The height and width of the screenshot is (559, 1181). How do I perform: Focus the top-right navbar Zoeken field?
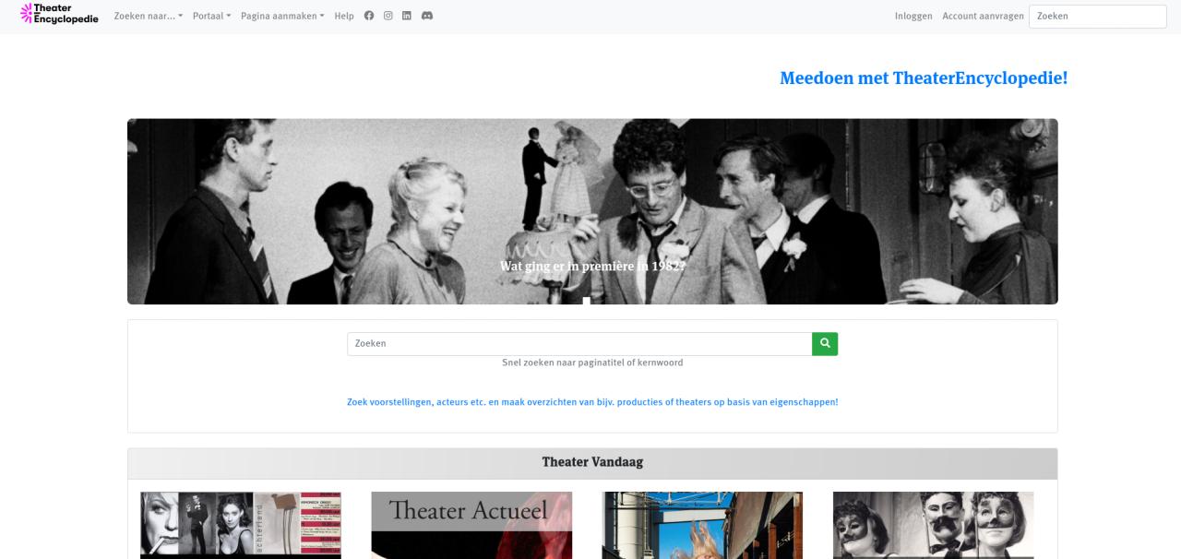coord(1098,17)
